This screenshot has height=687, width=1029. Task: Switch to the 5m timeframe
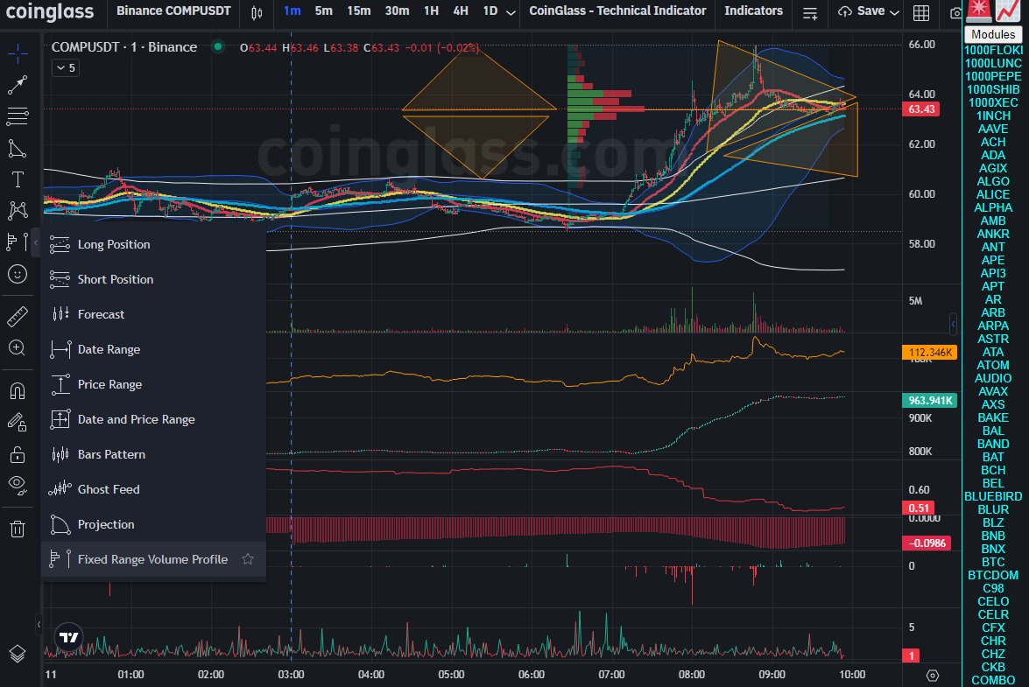point(323,11)
